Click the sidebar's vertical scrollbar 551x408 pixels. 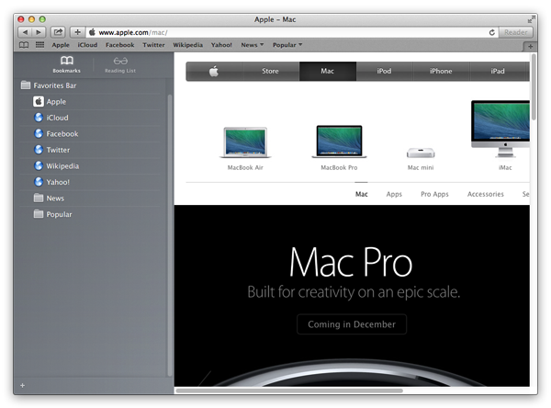click(170, 235)
